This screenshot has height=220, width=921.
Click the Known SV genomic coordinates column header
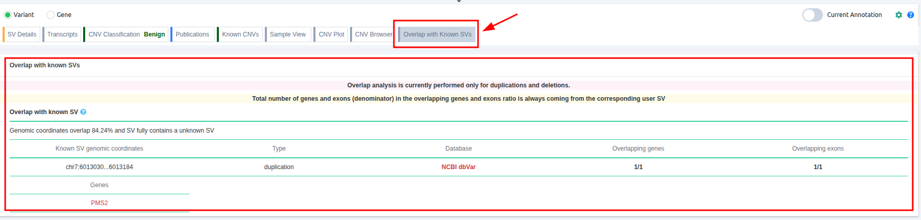(x=99, y=149)
